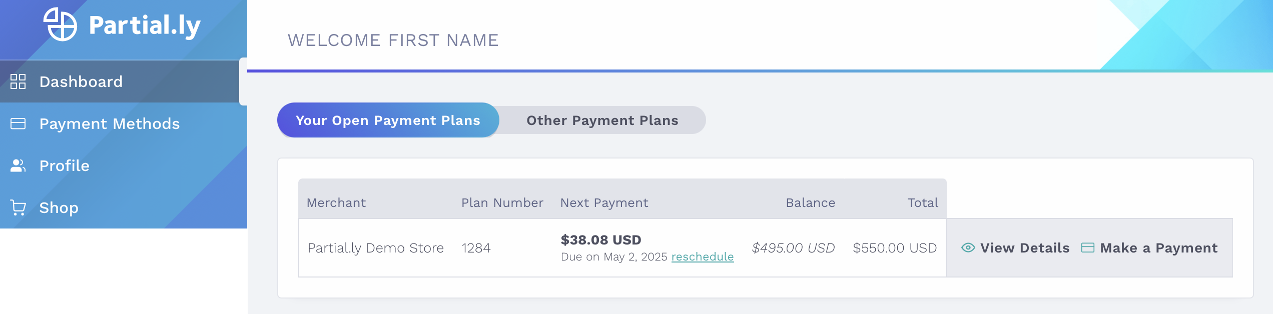This screenshot has width=1273, height=314.
Task: Click the Payment Methods card icon
Action: coord(18,123)
